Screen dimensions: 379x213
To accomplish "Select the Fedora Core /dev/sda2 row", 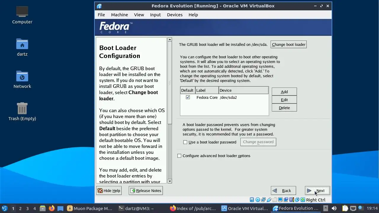I will tap(224, 97).
